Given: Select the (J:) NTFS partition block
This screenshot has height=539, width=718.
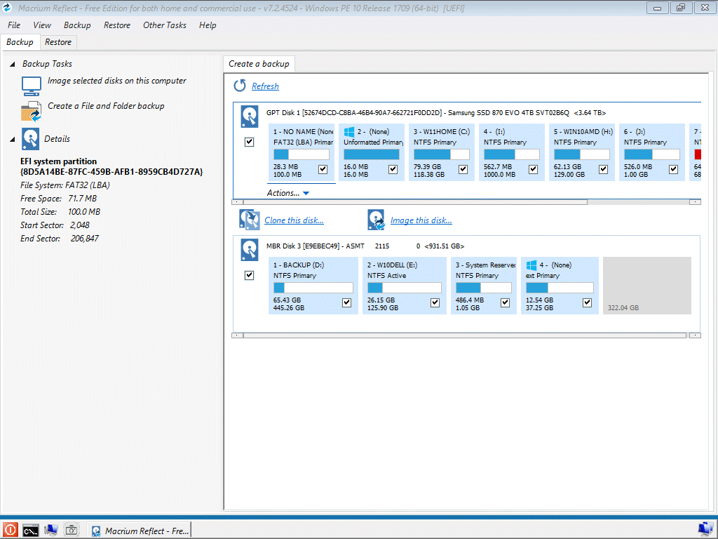Looking at the screenshot, I should click(x=651, y=152).
